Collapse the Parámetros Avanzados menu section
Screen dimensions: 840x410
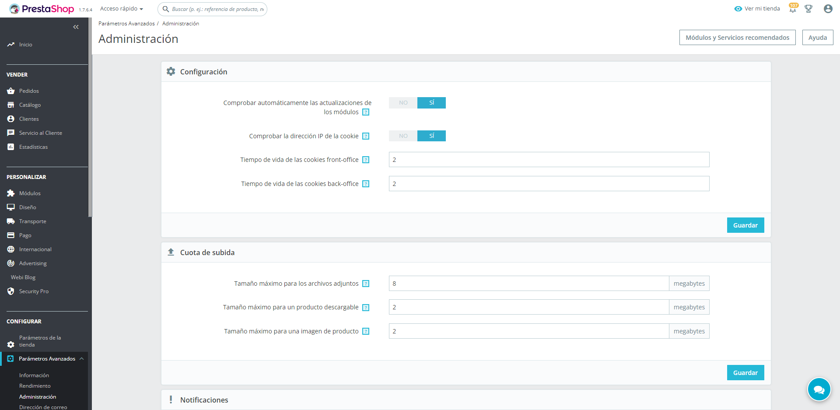click(x=82, y=359)
